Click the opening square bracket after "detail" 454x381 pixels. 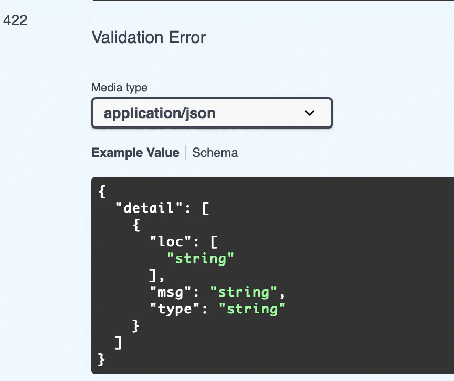(x=205, y=208)
